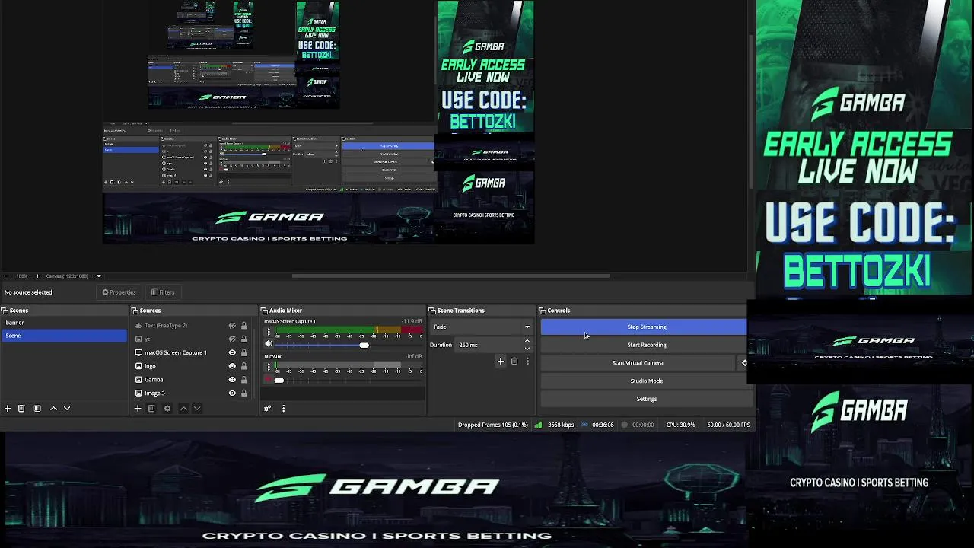This screenshot has height=548, width=974.
Task: Select the scene named Scene
Action: [x=64, y=336]
